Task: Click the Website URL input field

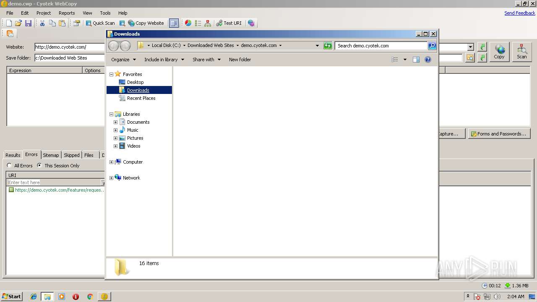Action: (x=70, y=47)
